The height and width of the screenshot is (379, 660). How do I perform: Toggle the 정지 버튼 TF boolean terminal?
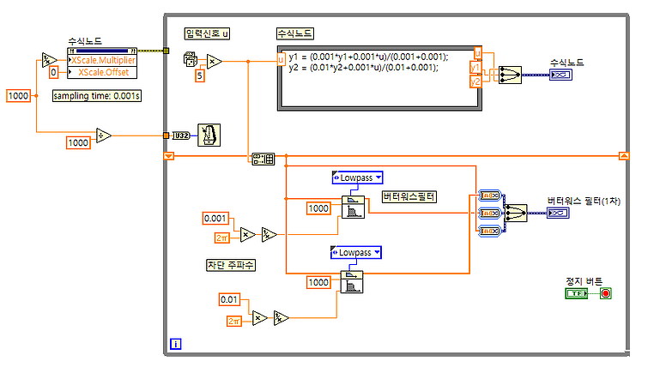(576, 293)
